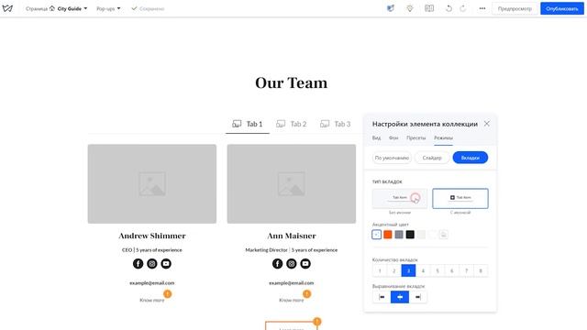This screenshot has width=587, height=330.
Task: Close the collection element settings panel
Action: [487, 124]
